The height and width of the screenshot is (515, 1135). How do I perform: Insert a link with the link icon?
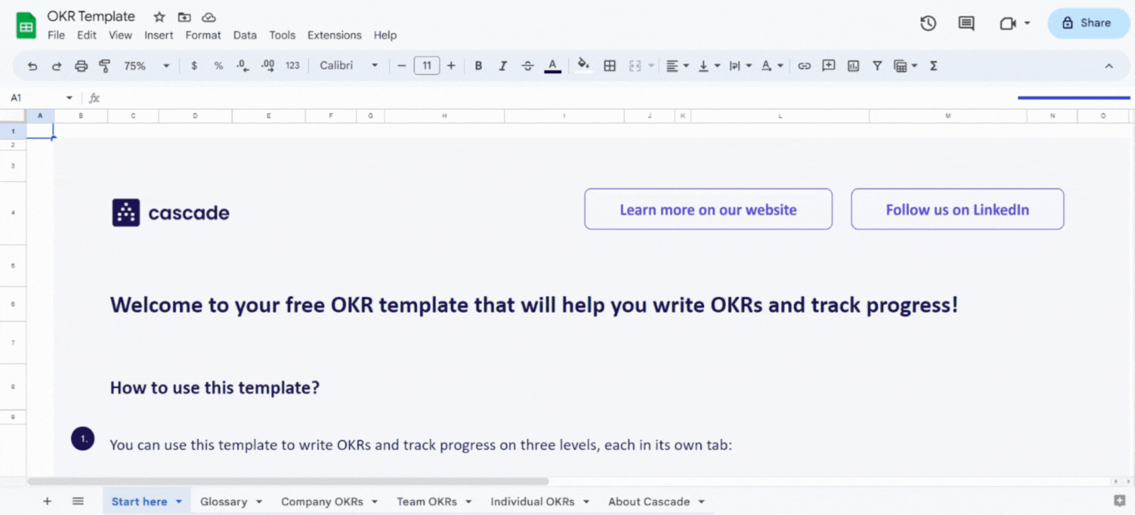[805, 66]
